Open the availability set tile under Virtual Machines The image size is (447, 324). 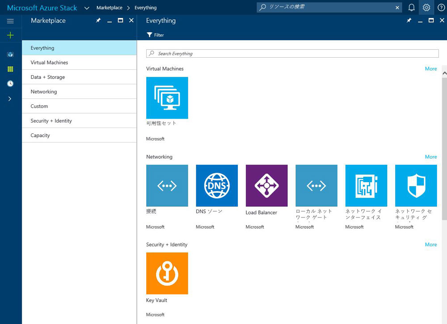click(167, 98)
